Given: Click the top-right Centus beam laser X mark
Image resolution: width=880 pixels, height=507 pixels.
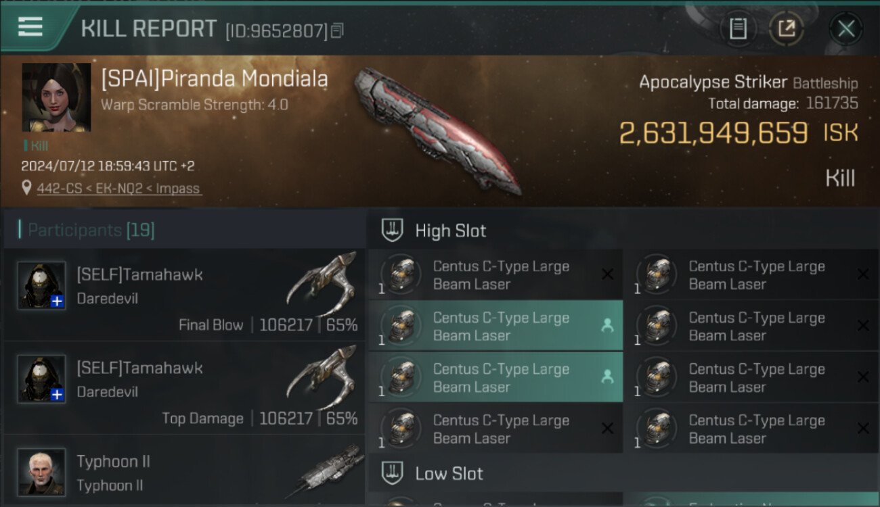Looking at the screenshot, I should [863, 274].
